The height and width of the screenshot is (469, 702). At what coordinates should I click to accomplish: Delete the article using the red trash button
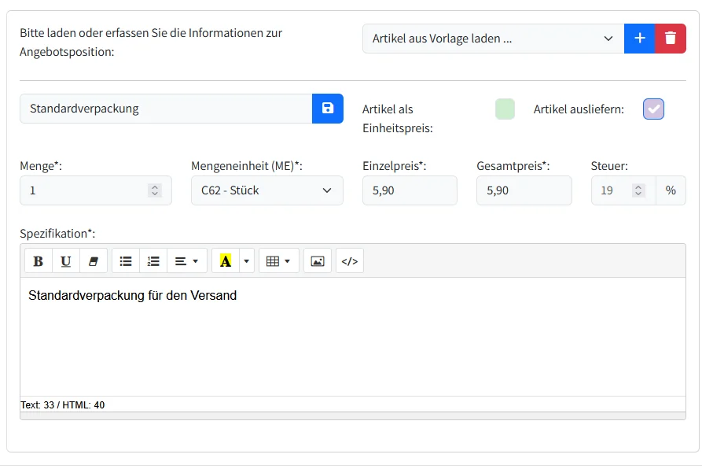670,38
